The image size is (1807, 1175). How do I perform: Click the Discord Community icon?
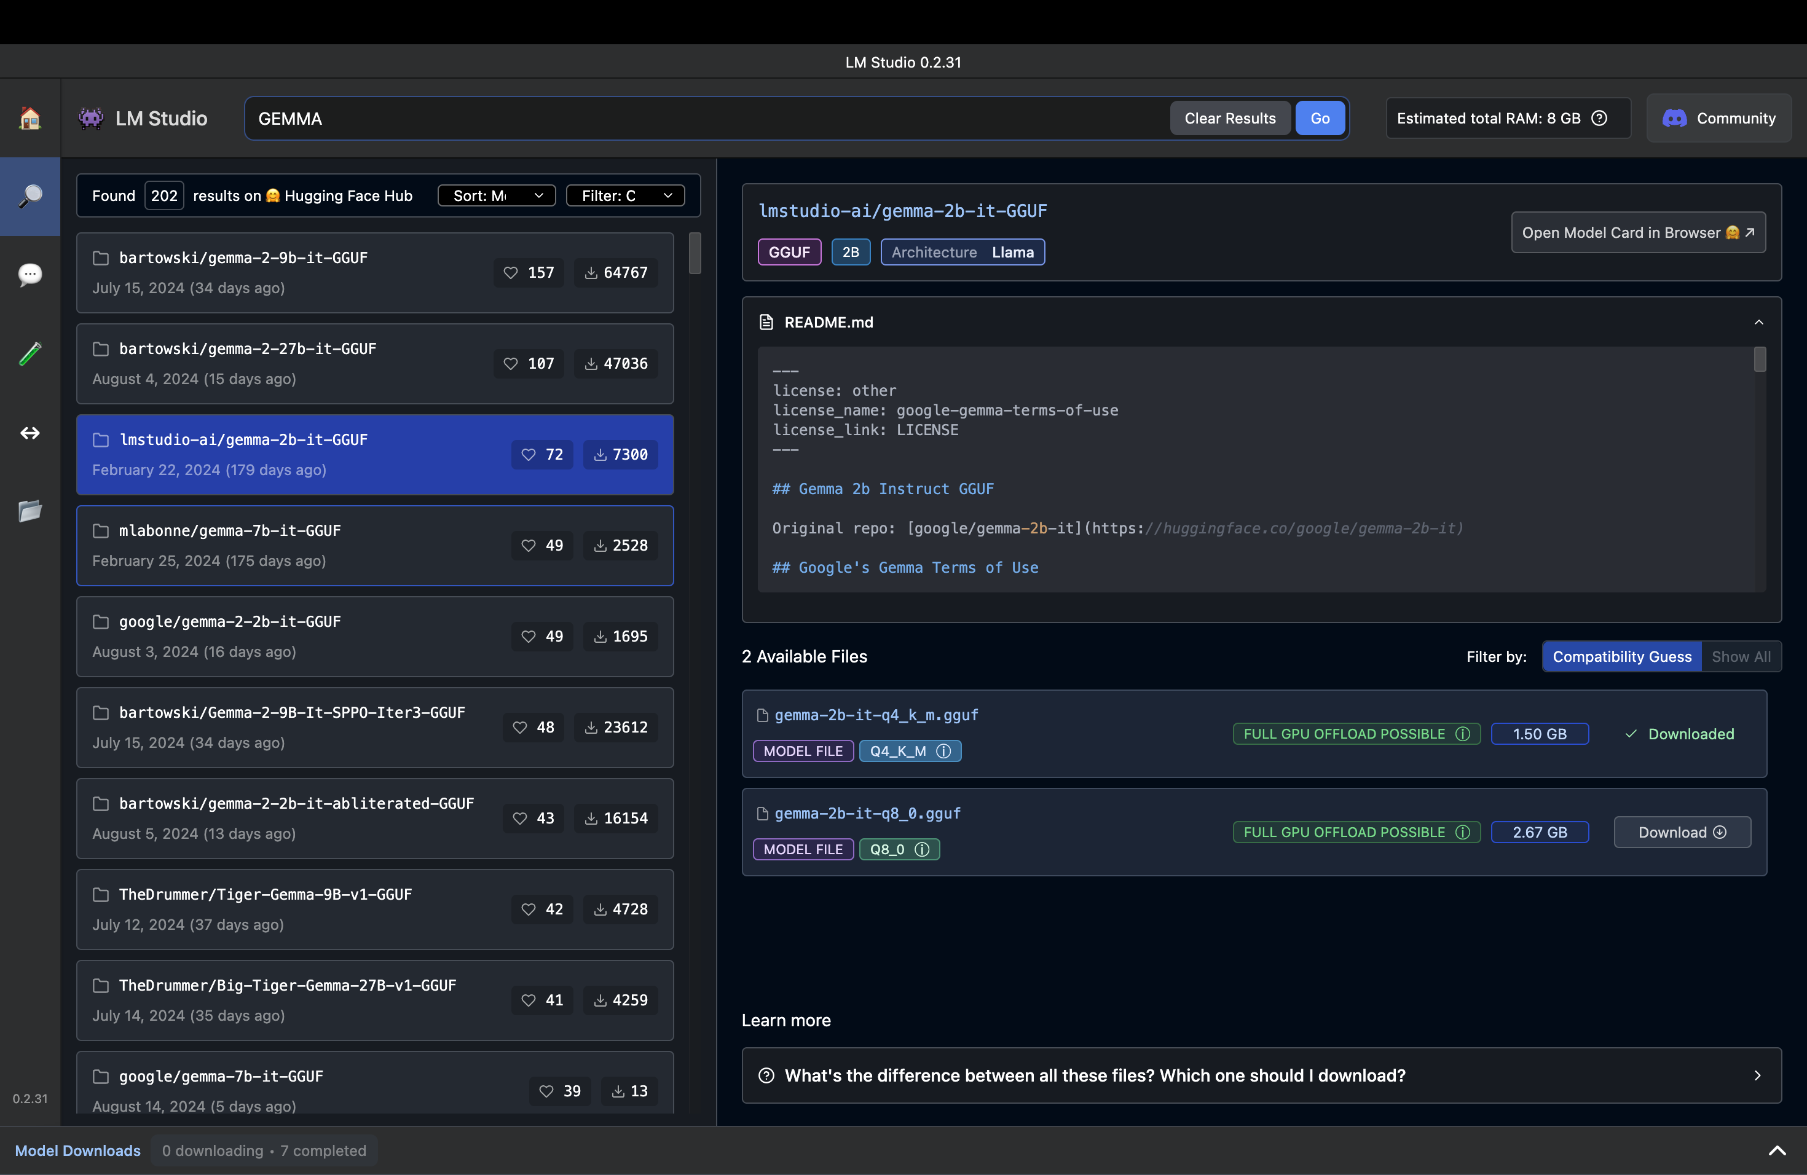(x=1674, y=119)
